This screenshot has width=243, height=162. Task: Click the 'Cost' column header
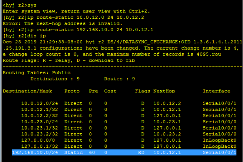(x=110, y=91)
